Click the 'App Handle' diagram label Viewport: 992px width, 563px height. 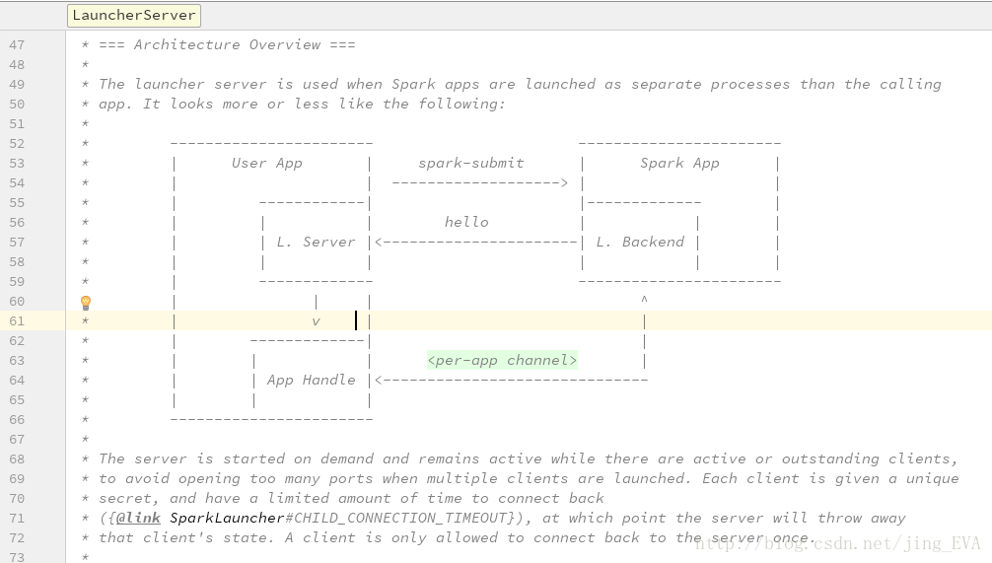tap(312, 381)
